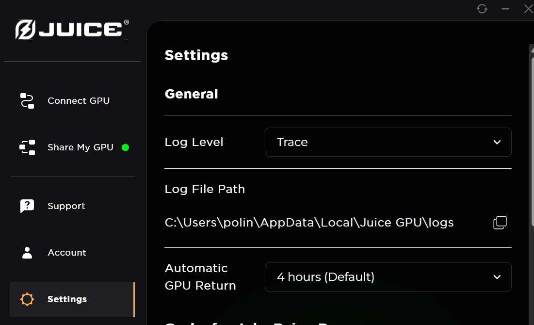Click the Support question mark icon
Viewport: 534px width, 325px height.
click(x=27, y=206)
